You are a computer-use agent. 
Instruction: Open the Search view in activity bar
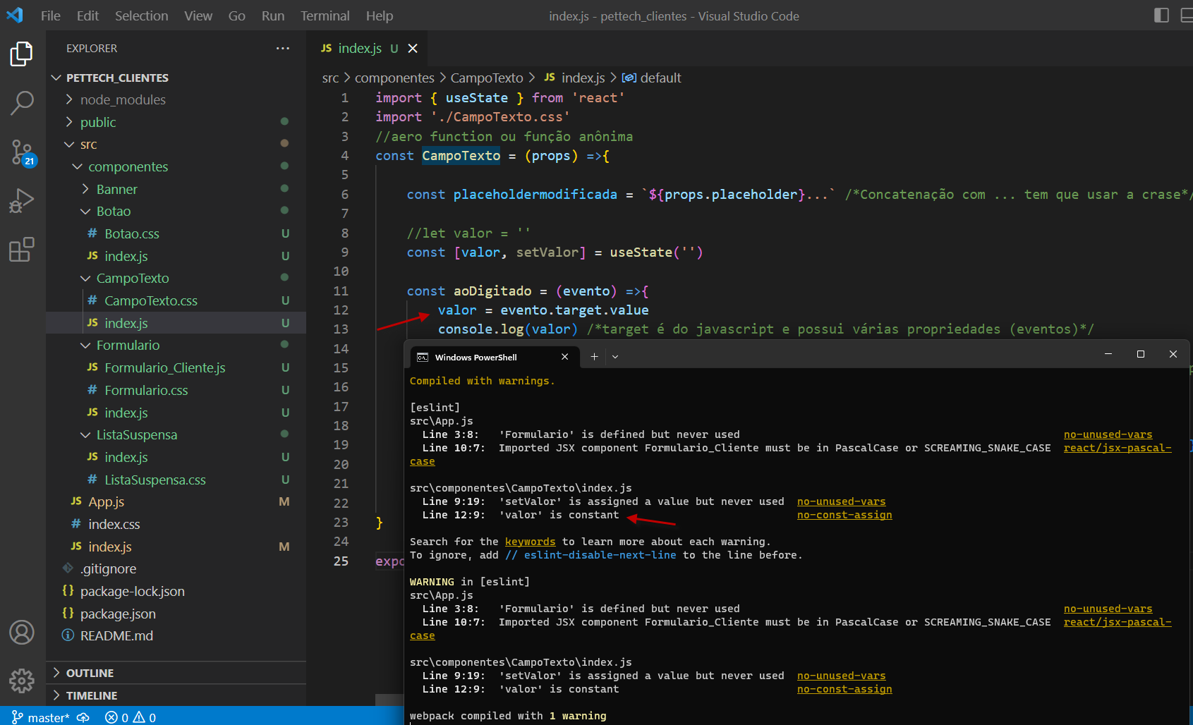[x=21, y=103]
